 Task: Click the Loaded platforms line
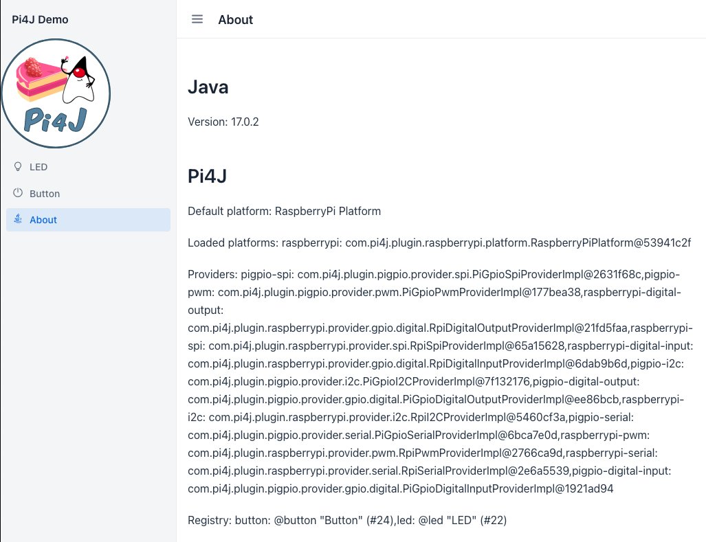tap(439, 243)
